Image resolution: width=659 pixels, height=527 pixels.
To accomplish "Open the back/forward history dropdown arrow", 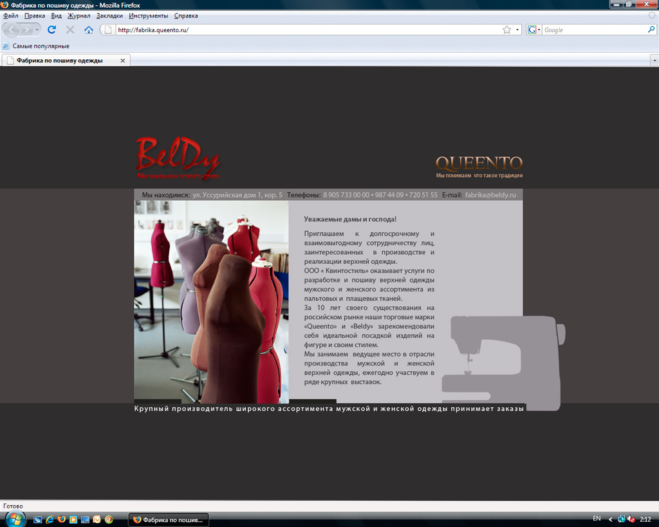I will pos(37,30).
